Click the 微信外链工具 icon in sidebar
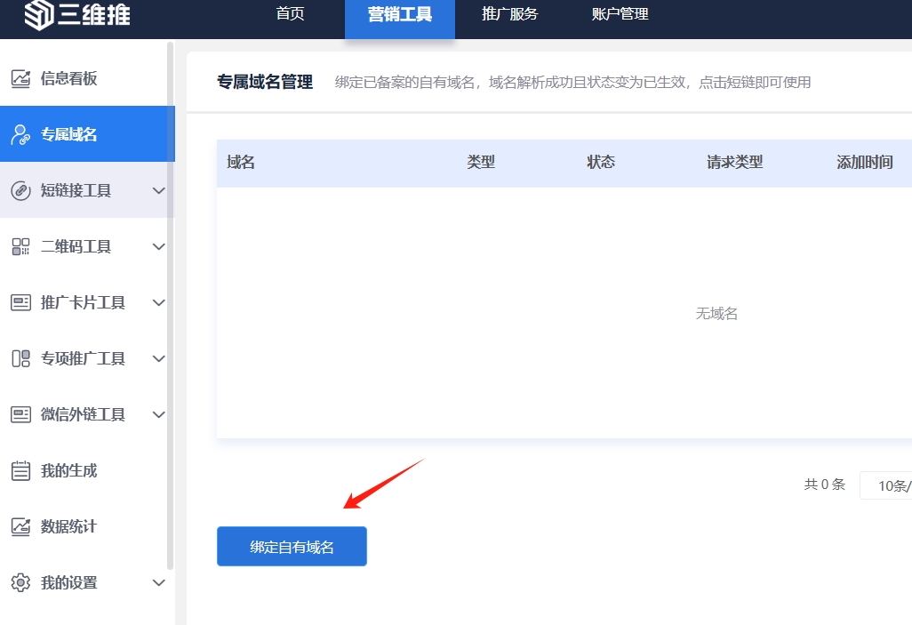The image size is (912, 625). click(20, 414)
